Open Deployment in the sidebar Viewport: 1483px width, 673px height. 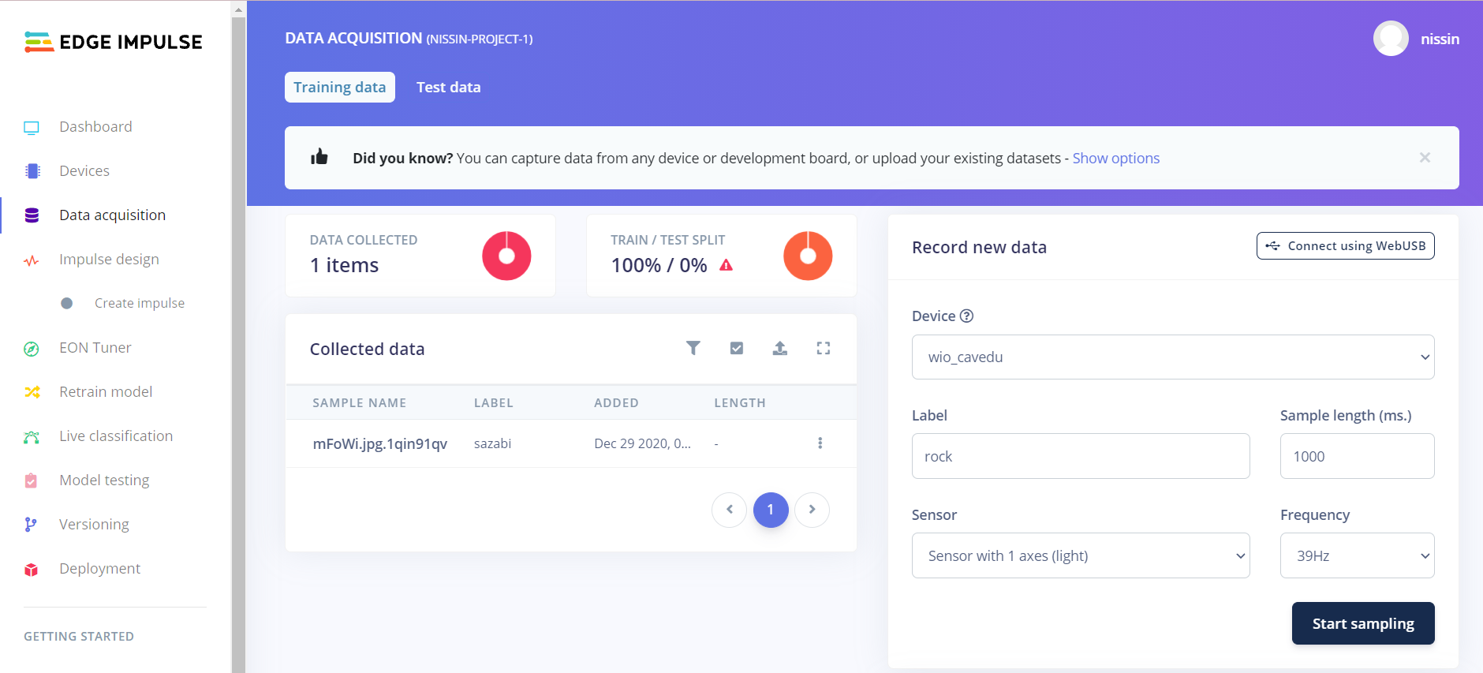(99, 569)
